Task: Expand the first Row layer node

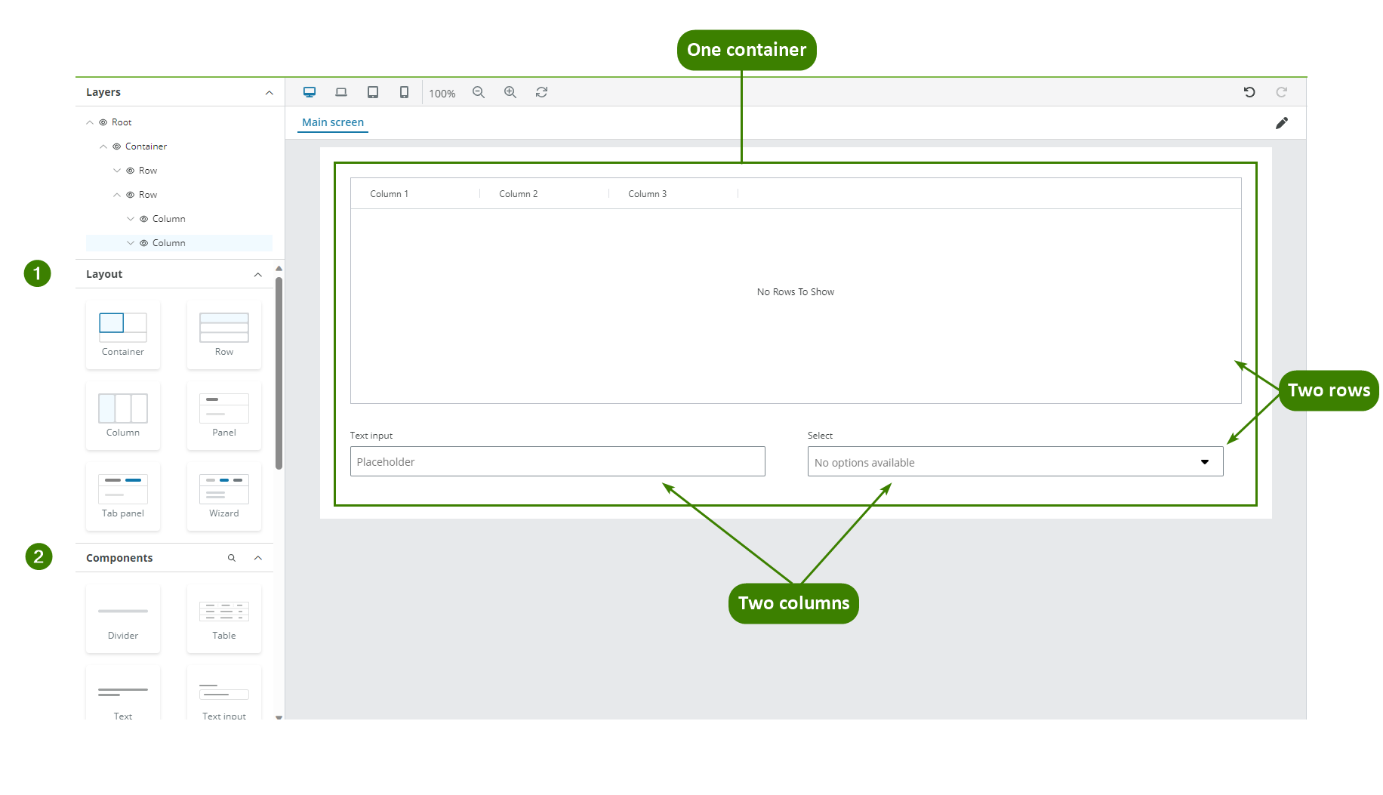Action: point(117,170)
